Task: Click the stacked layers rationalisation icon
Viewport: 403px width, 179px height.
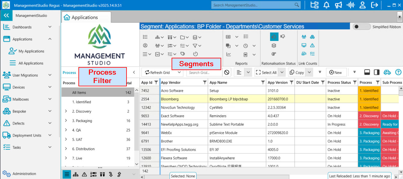Action: [274, 46]
